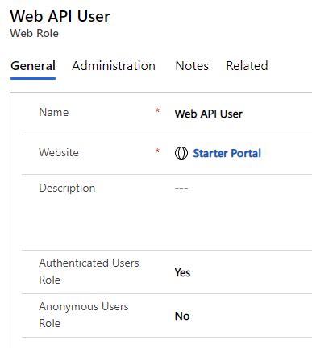Screen dimensions: 312x348
Task: Toggle Authenticated Users Role value Yes
Action: [x=182, y=272]
